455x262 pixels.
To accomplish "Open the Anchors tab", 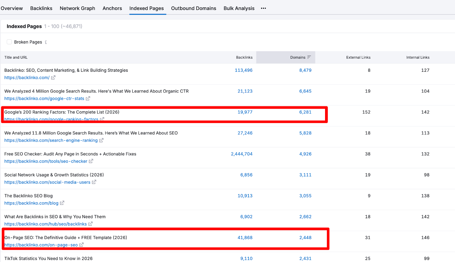I will [x=112, y=8].
